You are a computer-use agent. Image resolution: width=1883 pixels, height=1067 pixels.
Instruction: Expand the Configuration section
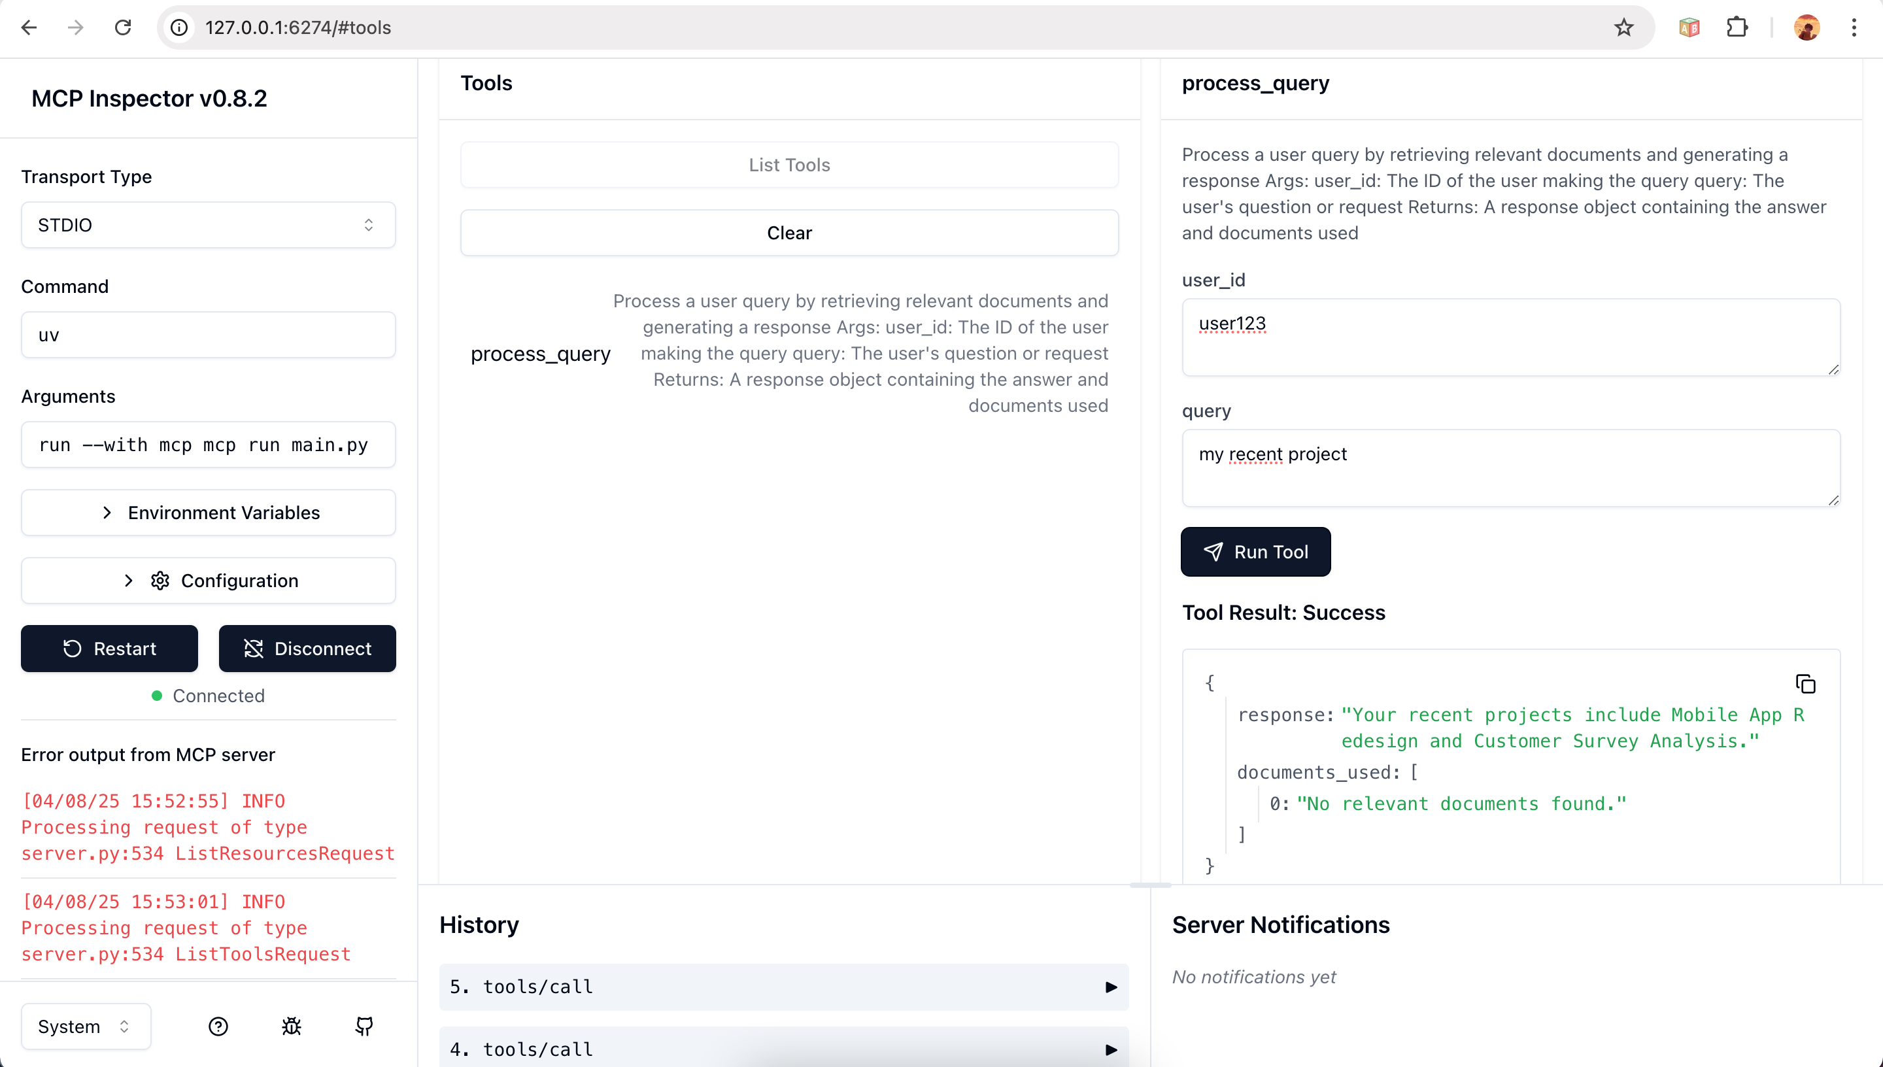coord(208,581)
